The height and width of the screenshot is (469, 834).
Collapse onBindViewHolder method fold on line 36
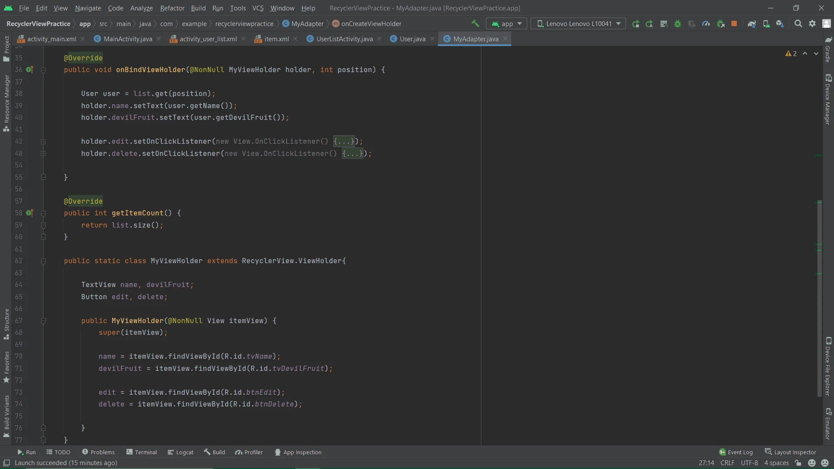coord(43,70)
